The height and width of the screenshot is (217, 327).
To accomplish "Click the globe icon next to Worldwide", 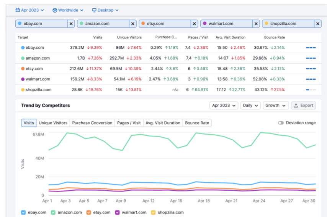I will [x=55, y=10].
